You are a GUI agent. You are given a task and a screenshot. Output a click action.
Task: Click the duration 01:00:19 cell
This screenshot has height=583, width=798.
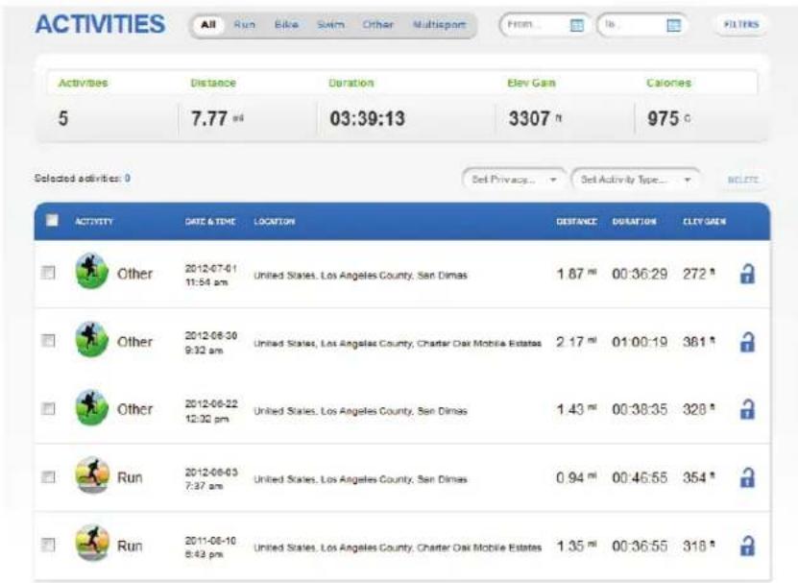(x=640, y=342)
